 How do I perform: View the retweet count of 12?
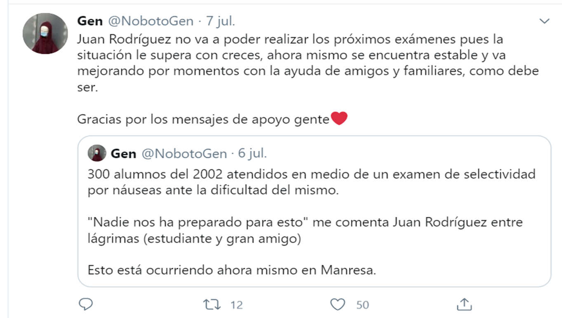[x=236, y=305]
